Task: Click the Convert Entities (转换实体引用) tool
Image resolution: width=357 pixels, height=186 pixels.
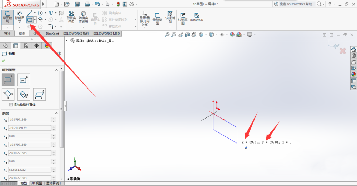Action: pyautogui.click(x=83, y=17)
